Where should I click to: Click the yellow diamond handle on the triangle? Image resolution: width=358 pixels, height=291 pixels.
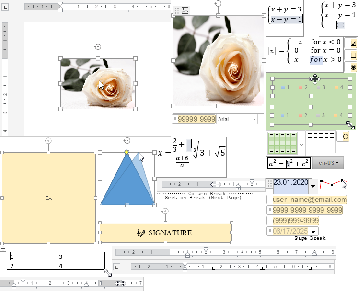pyautogui.click(x=127, y=152)
